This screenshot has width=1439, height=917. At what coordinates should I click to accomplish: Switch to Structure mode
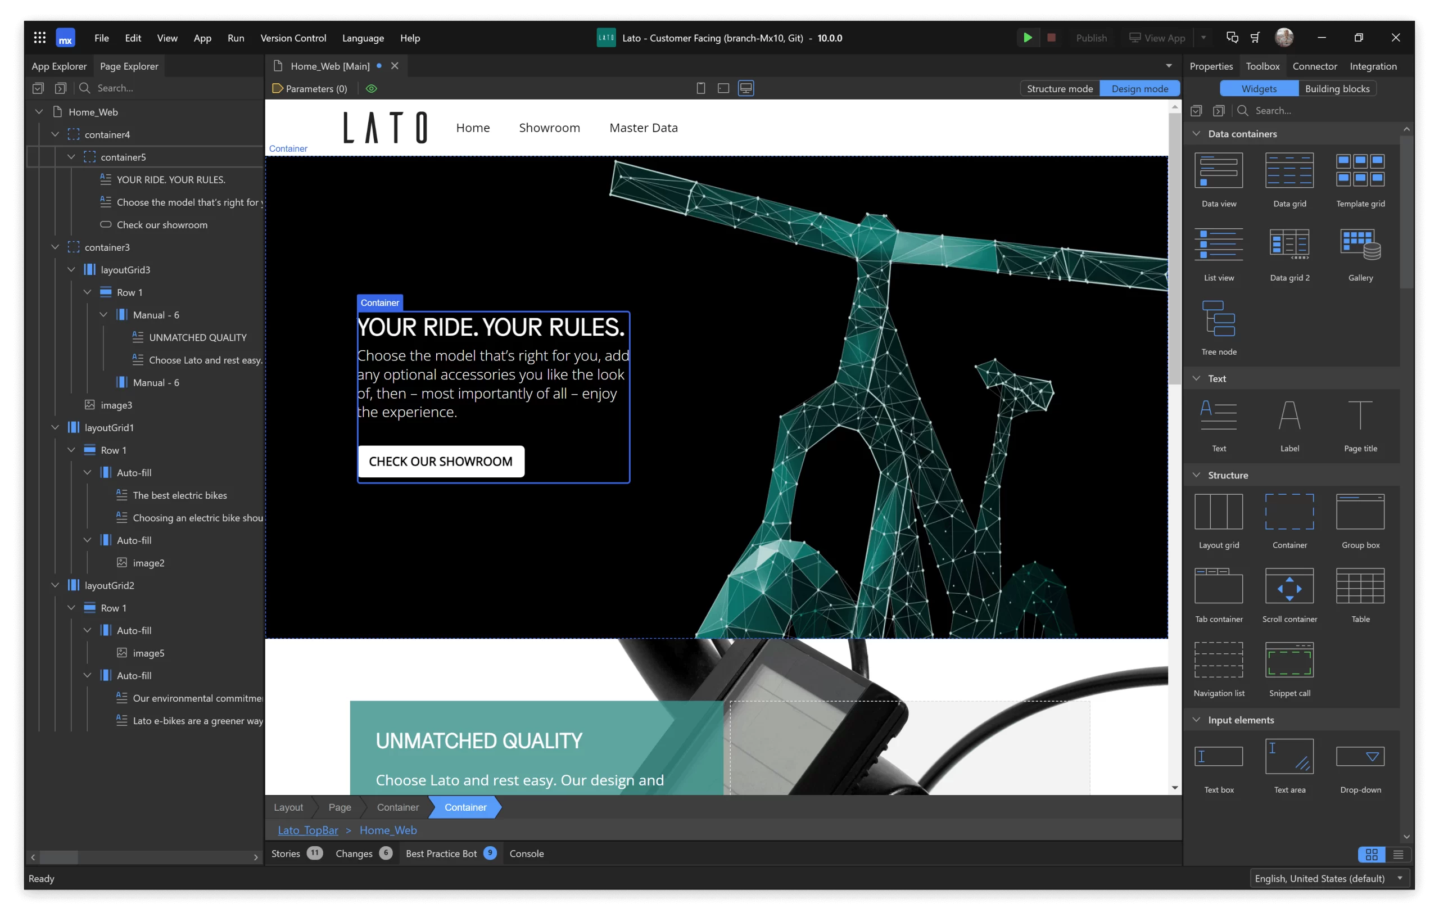pyautogui.click(x=1059, y=88)
